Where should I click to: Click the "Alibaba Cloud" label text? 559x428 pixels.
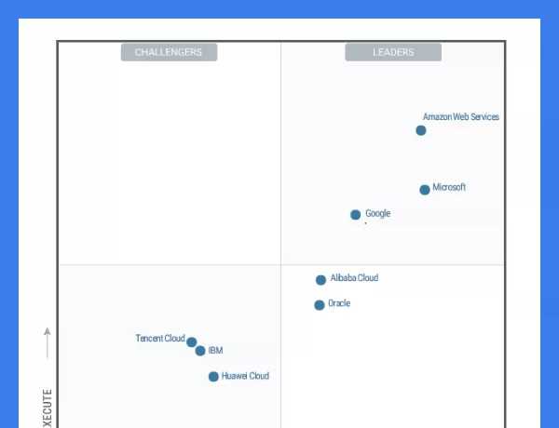coord(354,278)
